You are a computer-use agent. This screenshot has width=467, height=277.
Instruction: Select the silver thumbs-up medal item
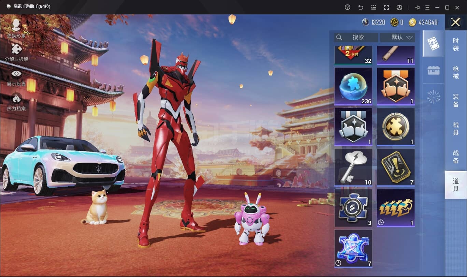pos(353,127)
